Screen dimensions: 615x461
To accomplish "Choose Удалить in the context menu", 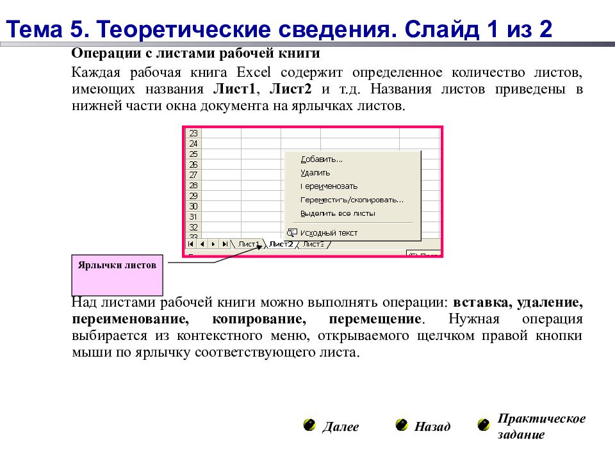I will pos(352,173).
